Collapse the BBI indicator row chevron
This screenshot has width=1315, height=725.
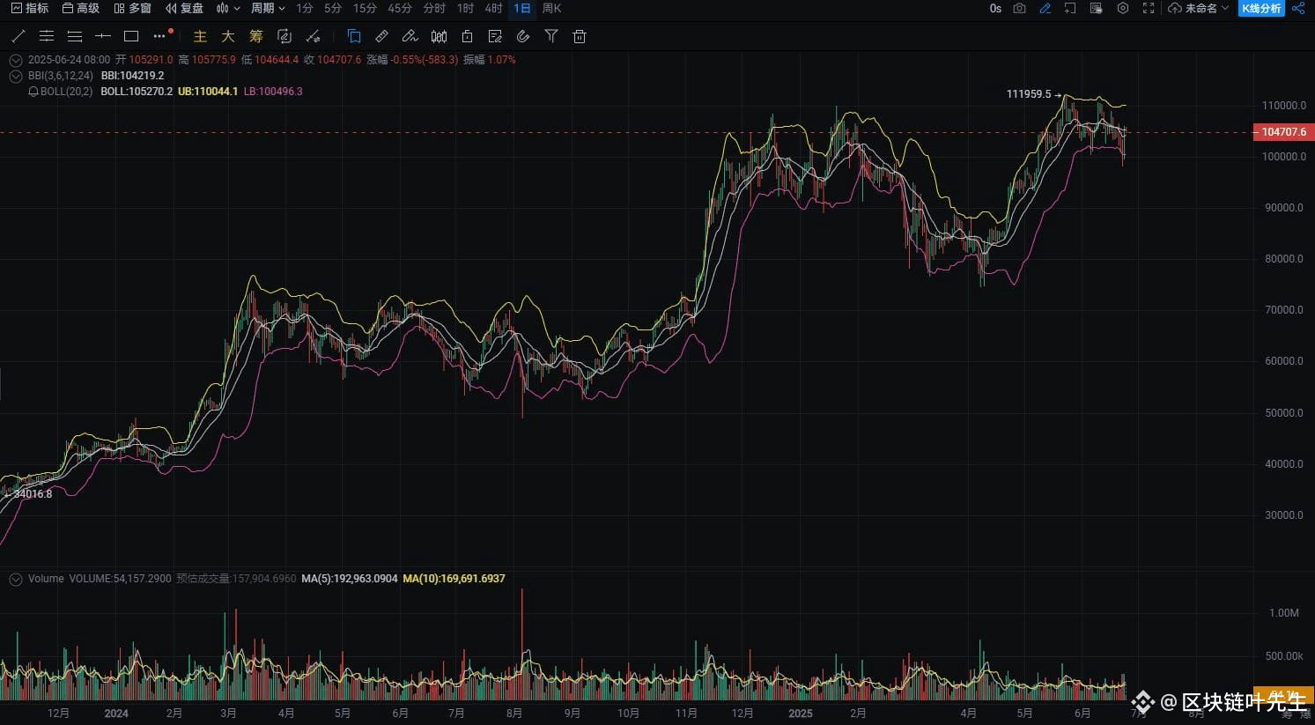(x=15, y=76)
